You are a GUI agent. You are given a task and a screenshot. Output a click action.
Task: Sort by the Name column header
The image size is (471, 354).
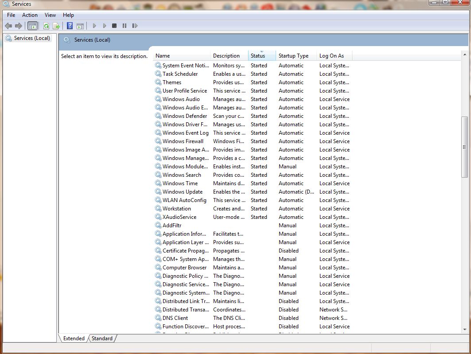(x=163, y=56)
